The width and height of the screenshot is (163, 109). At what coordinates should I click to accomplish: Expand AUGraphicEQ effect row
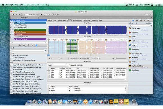[x=14, y=27]
